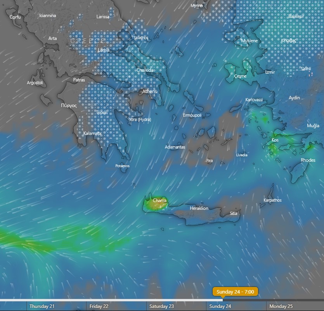Select the Corfu map label
Image resolution: width=324 pixels, height=311 pixels.
[15, 17]
